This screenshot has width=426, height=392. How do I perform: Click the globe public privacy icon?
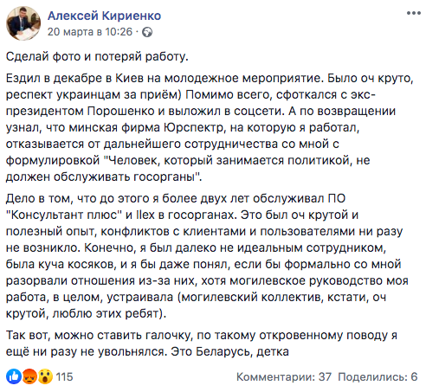point(147,32)
